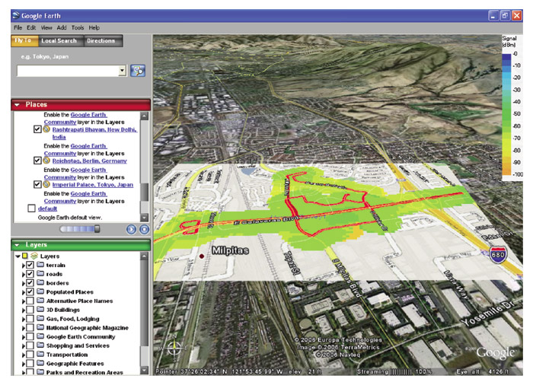Click the Gas, Food, Lodging folder icon
Viewport: 533px width, 385px height.
[x=40, y=318]
